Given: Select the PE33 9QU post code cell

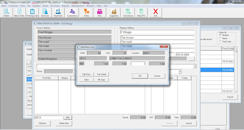Looking at the screenshot, I should [x=227, y=61].
